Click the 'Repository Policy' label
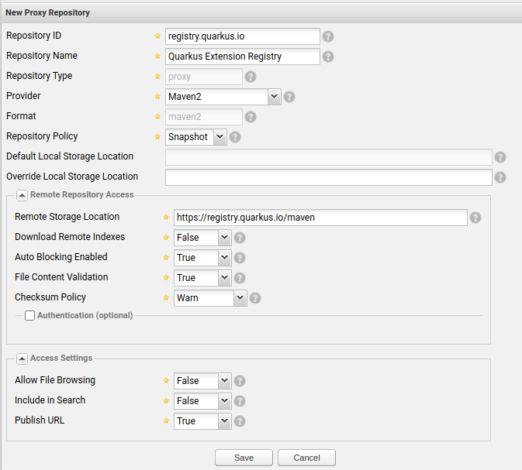Screen dimensions: 522x470 (42, 136)
